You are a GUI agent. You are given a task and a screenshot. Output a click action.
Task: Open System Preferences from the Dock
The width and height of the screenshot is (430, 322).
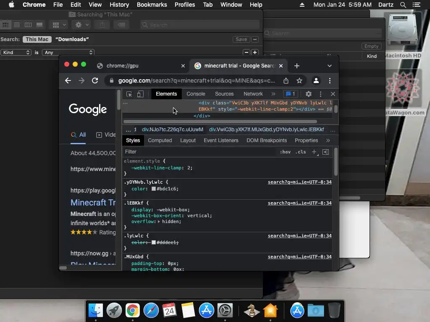(225, 311)
